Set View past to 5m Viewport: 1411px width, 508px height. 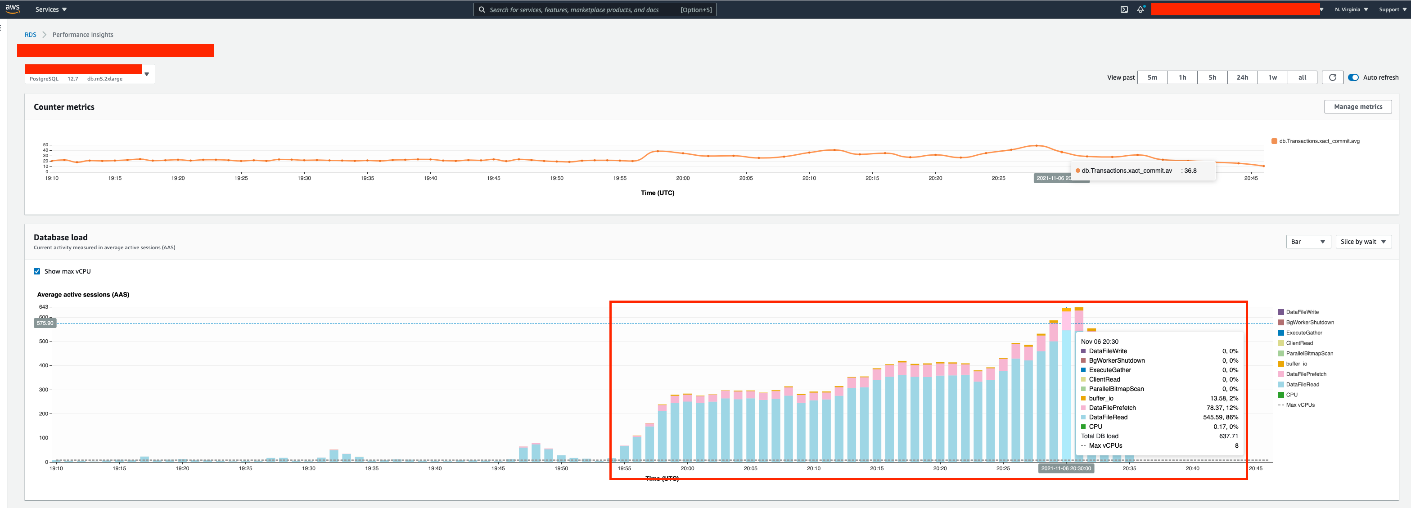(x=1152, y=77)
